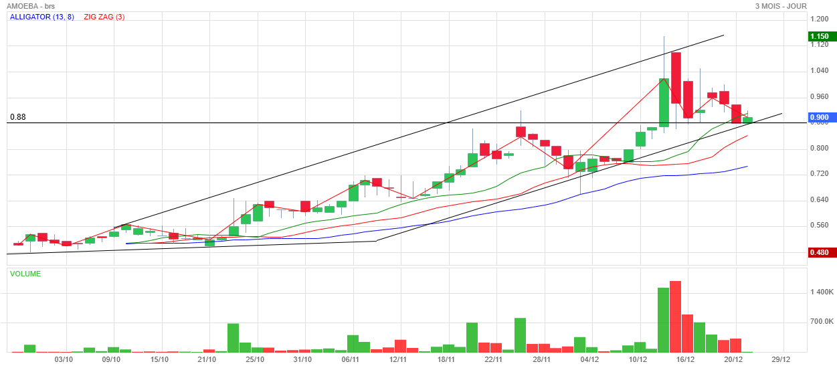This screenshot has height=366, width=837.
Task: Click the 28/11 date label
Action: click(x=542, y=359)
